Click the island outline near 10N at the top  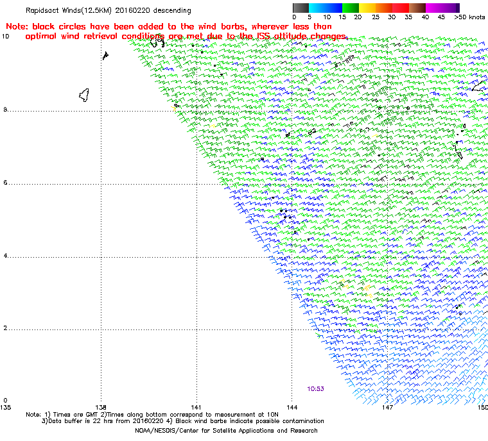tap(157, 42)
